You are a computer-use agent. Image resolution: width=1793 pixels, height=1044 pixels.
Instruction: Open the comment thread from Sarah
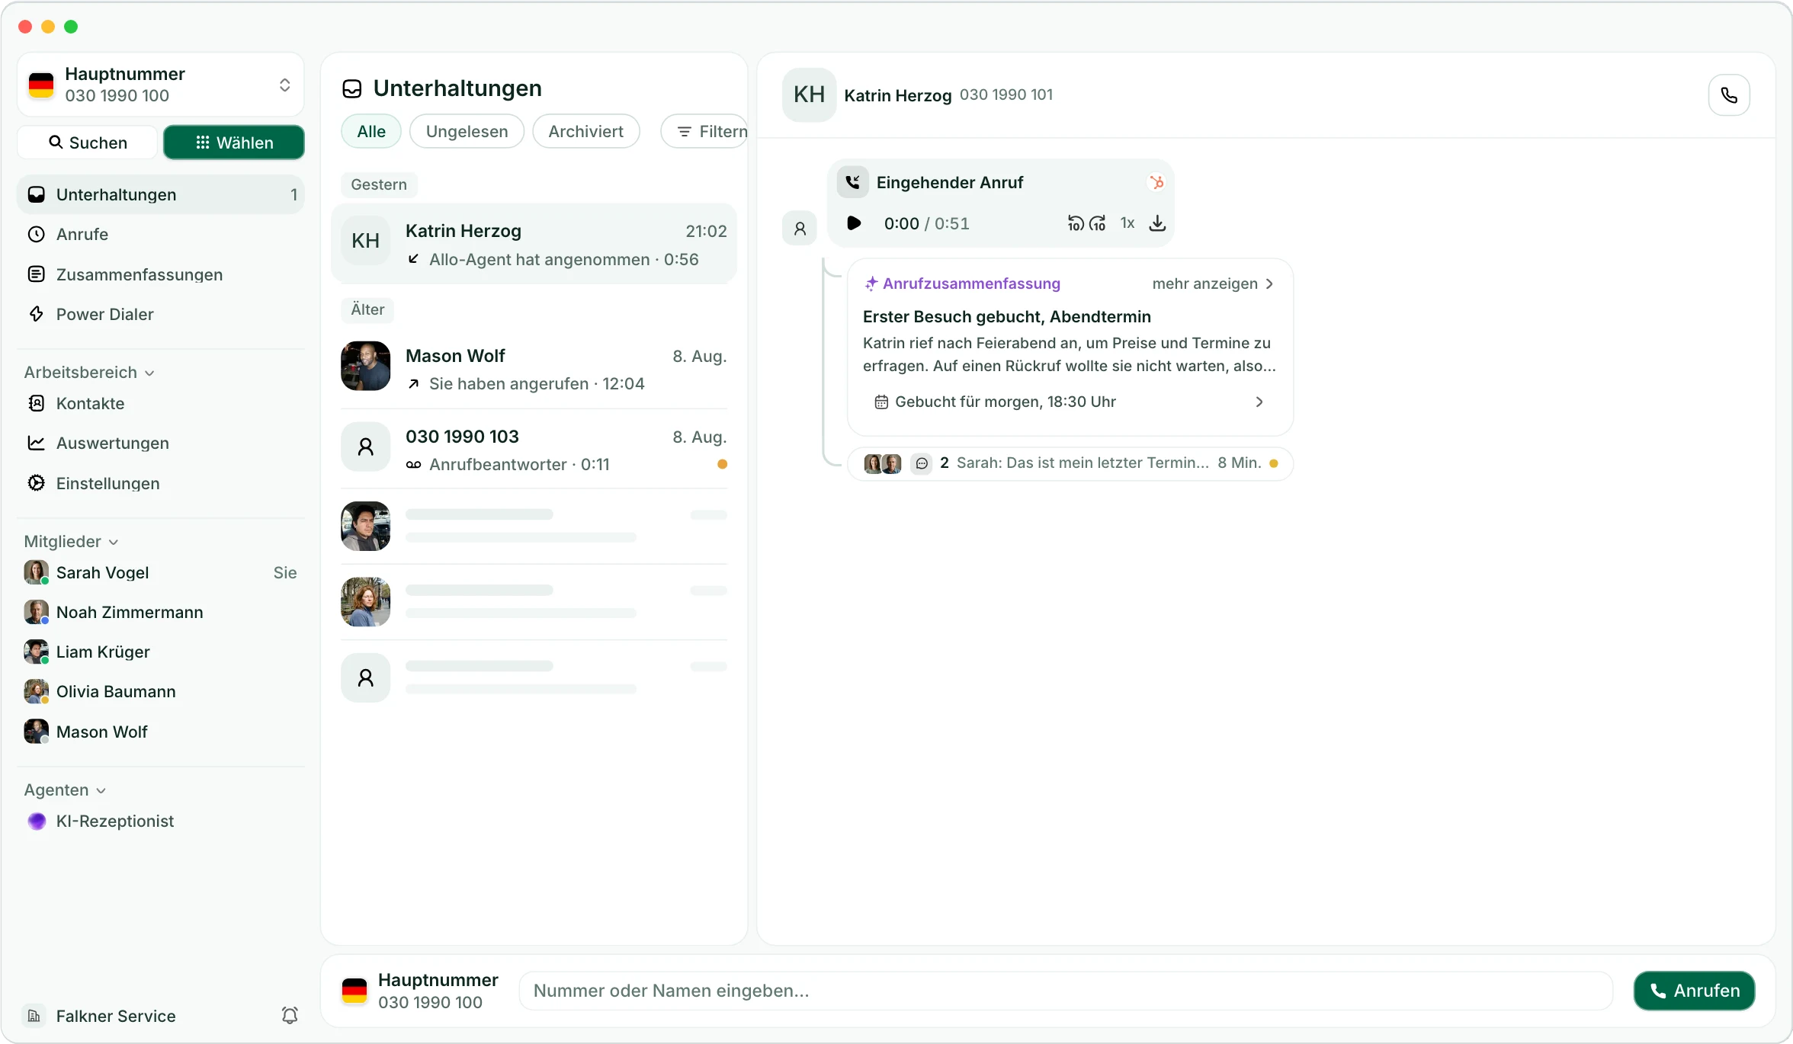coord(1070,463)
